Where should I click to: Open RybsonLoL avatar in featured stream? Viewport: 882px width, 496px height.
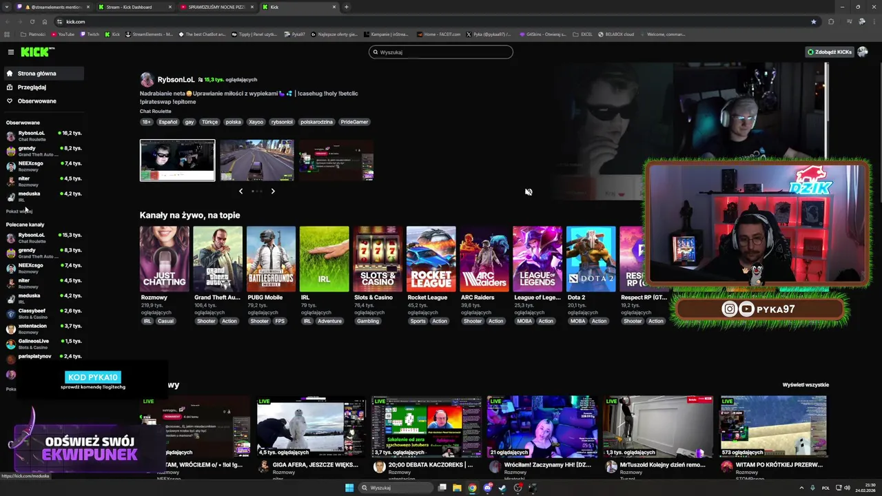147,80
